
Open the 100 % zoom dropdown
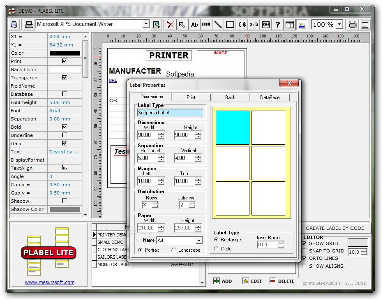coord(340,24)
